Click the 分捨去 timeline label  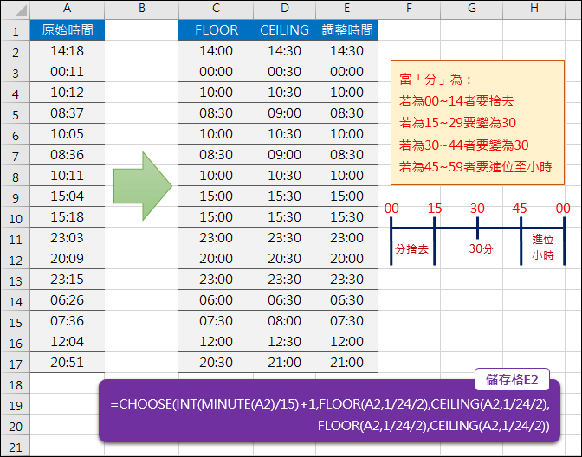411,249
